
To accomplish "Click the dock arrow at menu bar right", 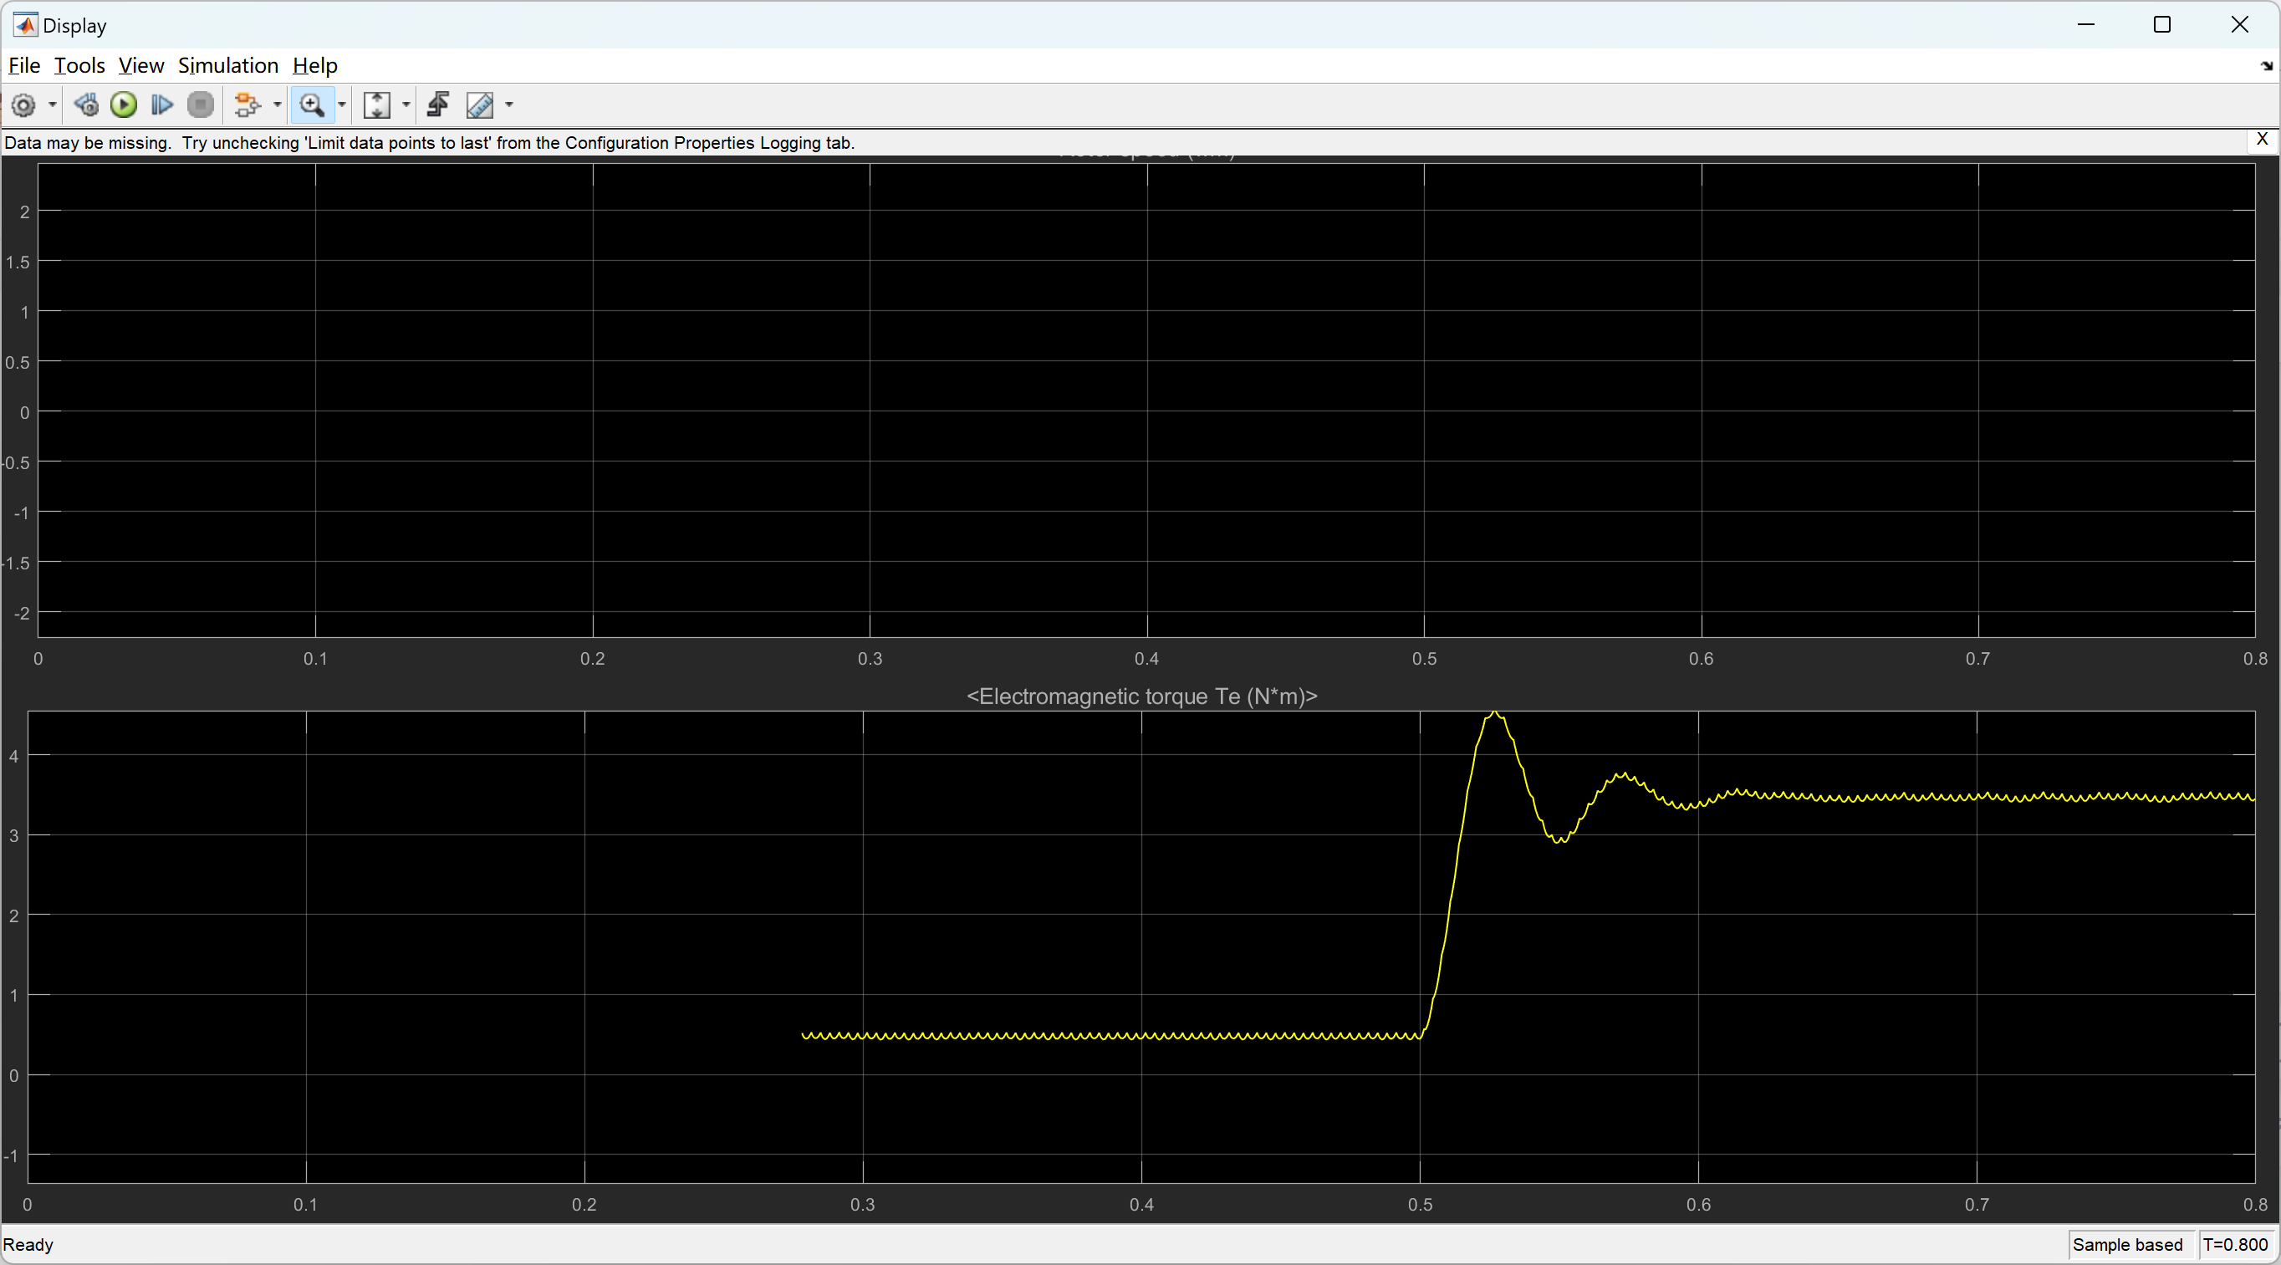I will click(2266, 65).
